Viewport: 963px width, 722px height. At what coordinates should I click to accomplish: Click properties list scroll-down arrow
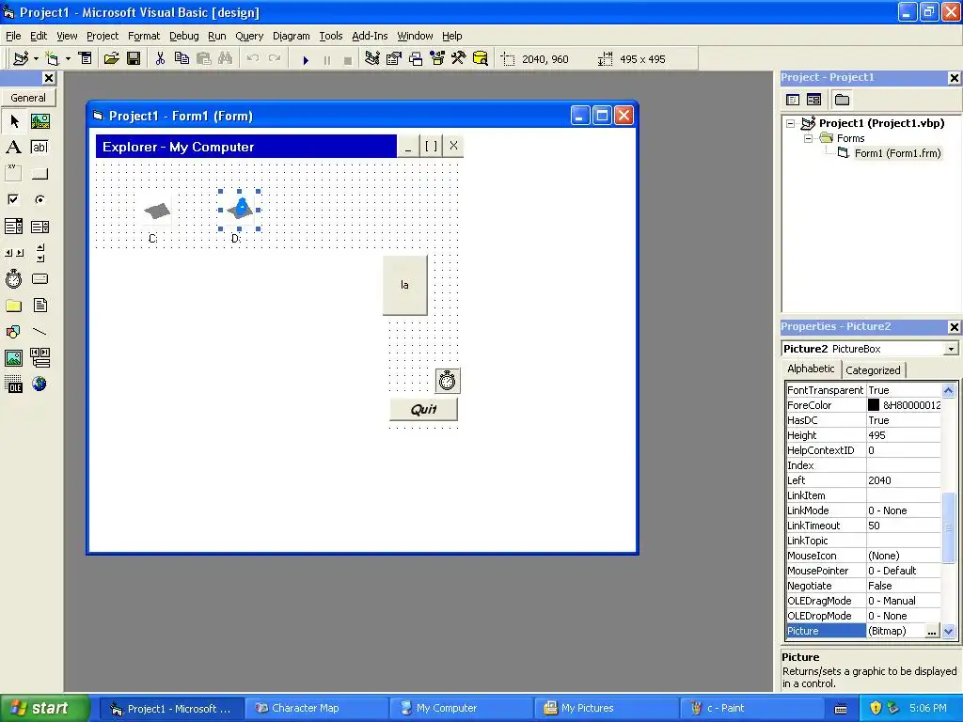click(x=948, y=631)
